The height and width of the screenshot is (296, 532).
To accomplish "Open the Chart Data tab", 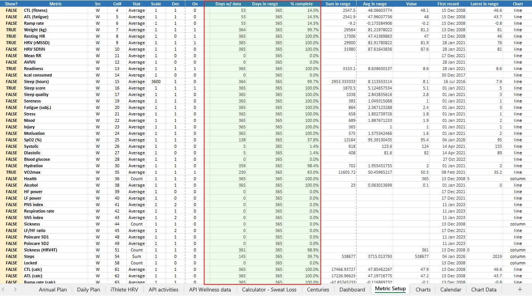I will pyautogui.click(x=484, y=290).
